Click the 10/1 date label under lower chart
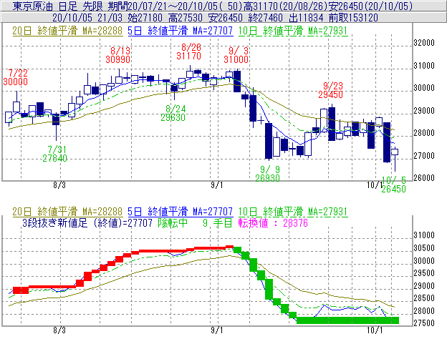Screen dimensions: 447x339 tap(375, 330)
